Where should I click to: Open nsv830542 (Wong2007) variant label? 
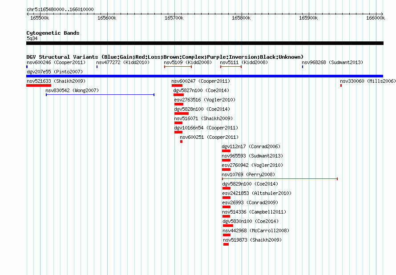(x=72, y=90)
